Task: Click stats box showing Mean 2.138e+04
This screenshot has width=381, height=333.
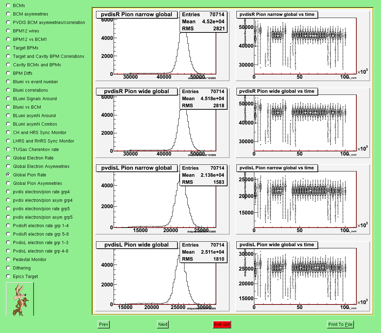Action: pyautogui.click(x=203, y=175)
